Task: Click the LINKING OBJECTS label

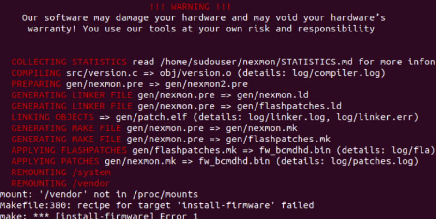Action: pyautogui.click(x=52, y=117)
